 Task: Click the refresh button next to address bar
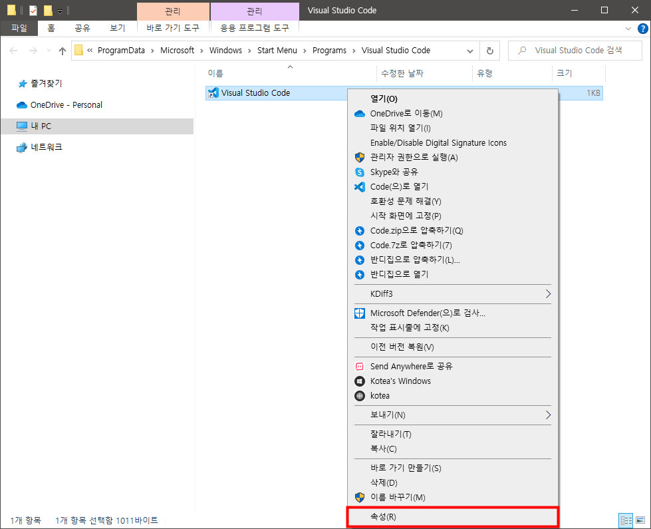tap(490, 51)
